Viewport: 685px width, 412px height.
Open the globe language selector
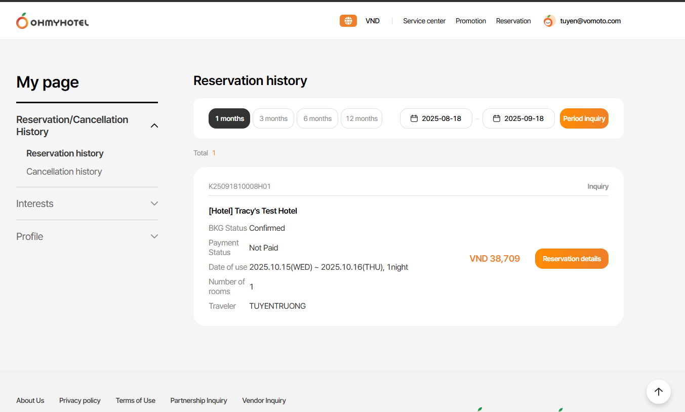click(x=348, y=21)
